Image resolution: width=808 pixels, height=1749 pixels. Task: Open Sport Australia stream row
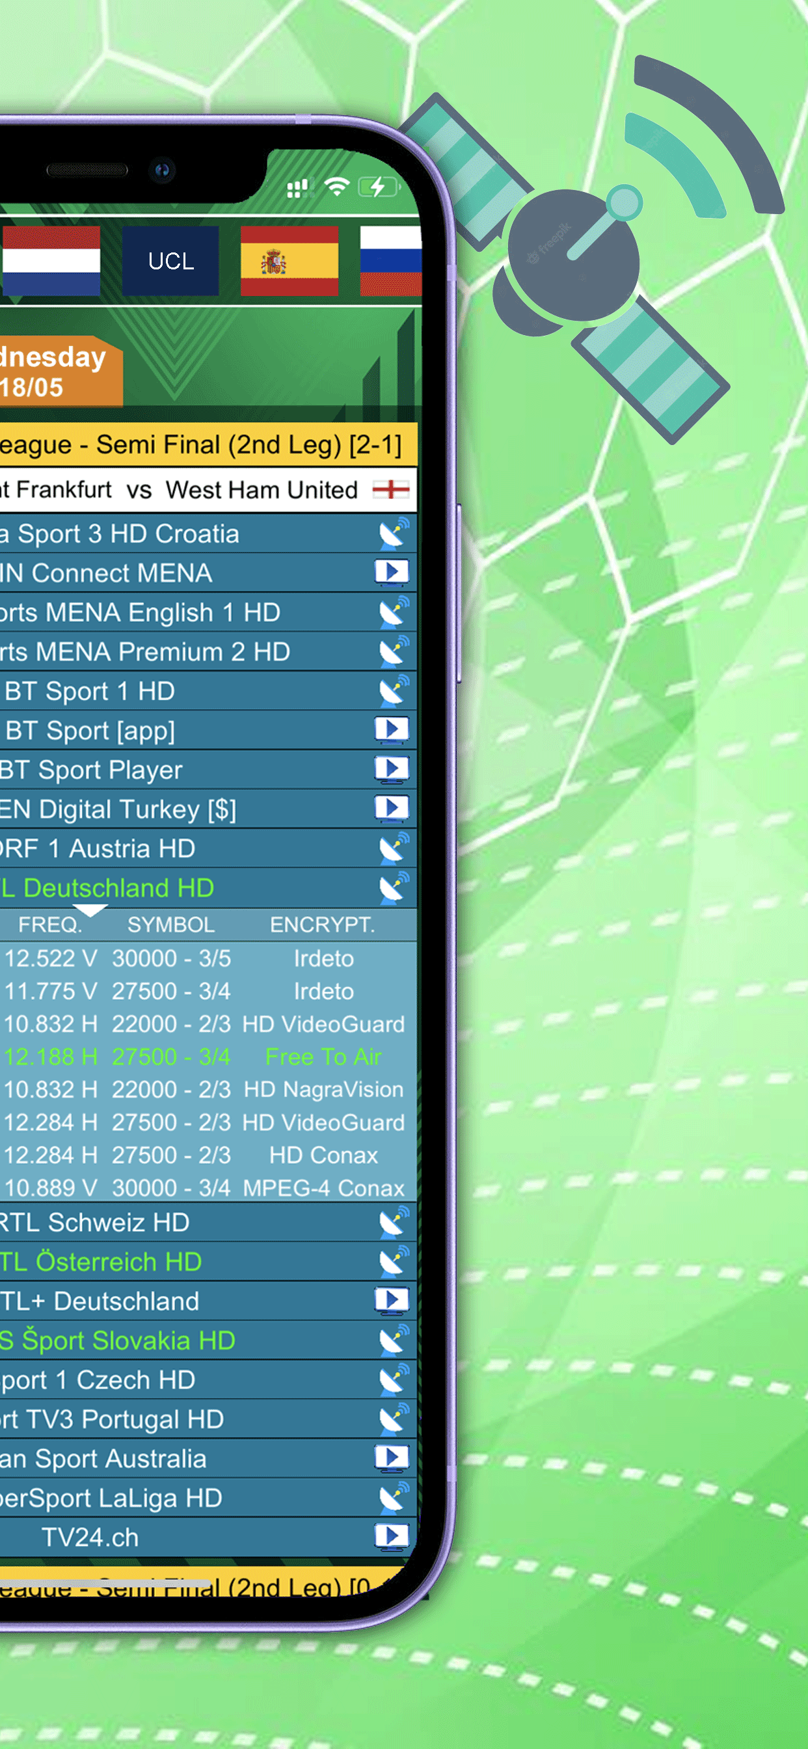tap(208, 1458)
